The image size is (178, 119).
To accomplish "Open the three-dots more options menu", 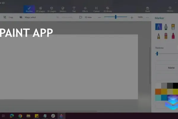I will pos(147,18).
